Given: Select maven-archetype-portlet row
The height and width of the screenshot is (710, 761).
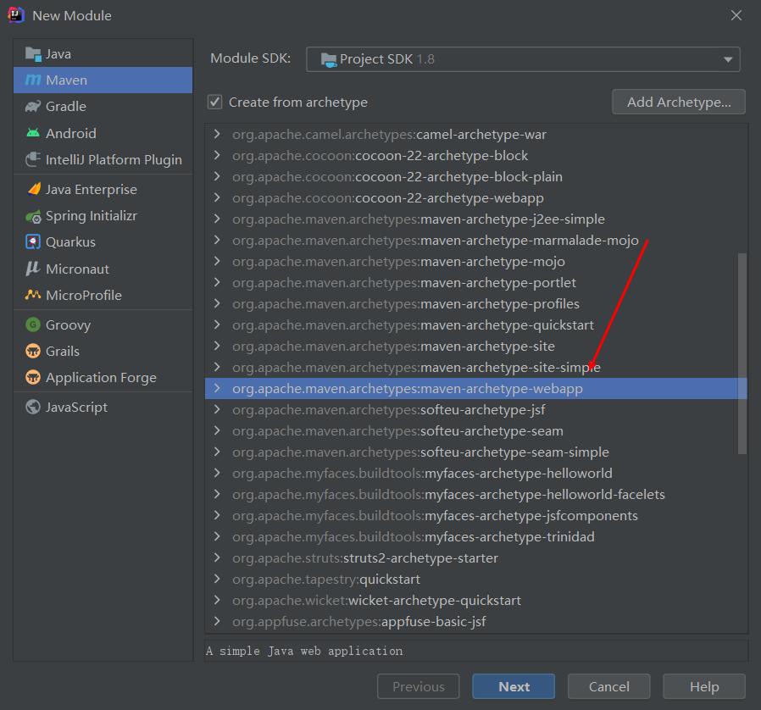Looking at the screenshot, I should pyautogui.click(x=475, y=282).
